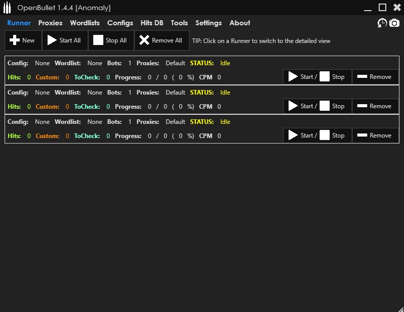Screen dimensions: 404x312
Task: Remove the third runner
Action: point(376,136)
